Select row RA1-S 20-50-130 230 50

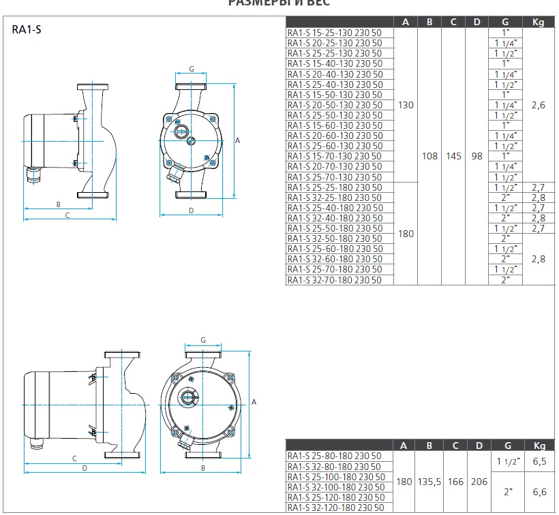(x=339, y=105)
